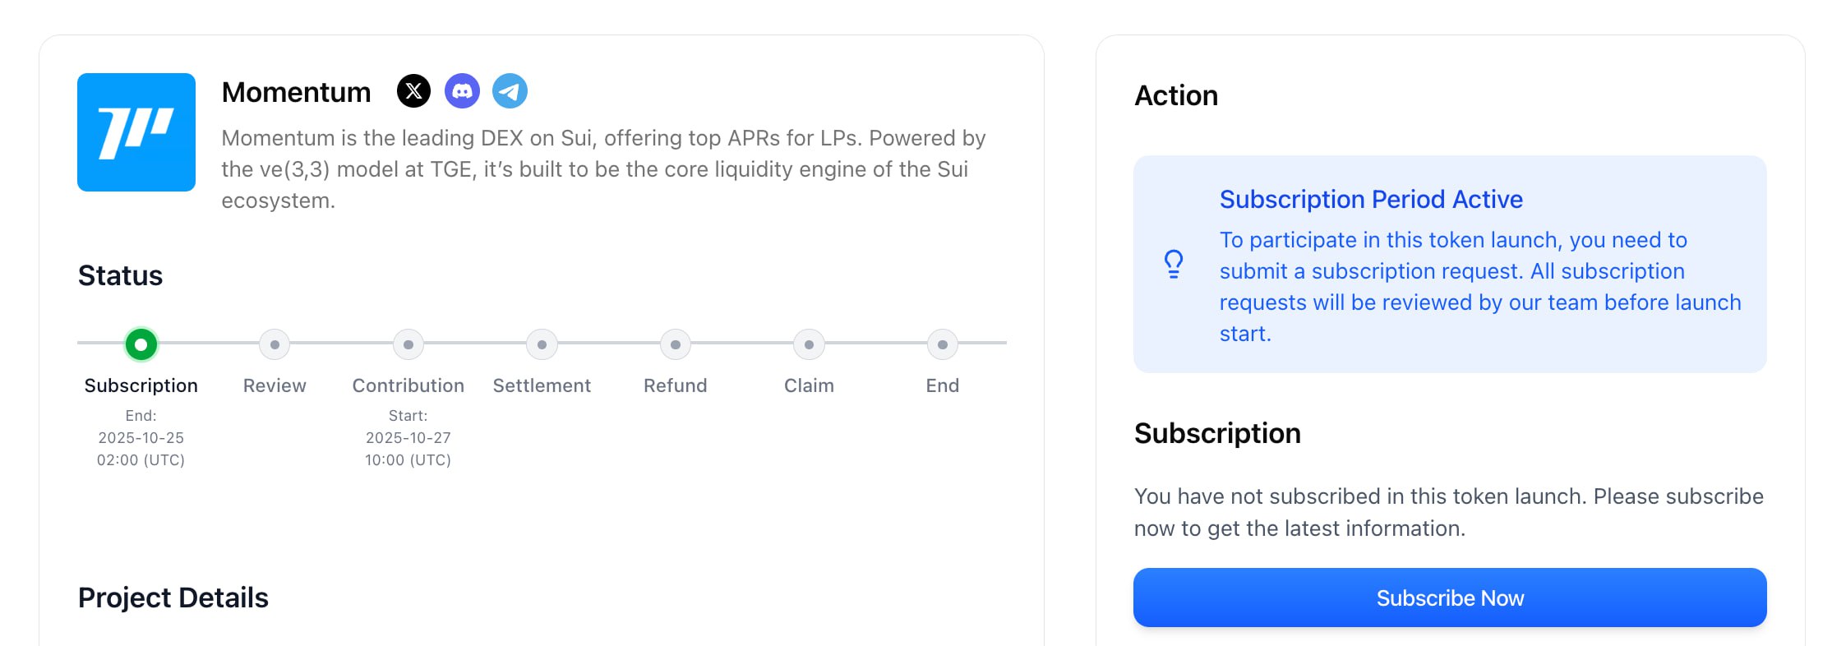Viewport: 1846px width, 646px height.
Task: Click the lightbulb info icon
Action: pyautogui.click(x=1174, y=264)
